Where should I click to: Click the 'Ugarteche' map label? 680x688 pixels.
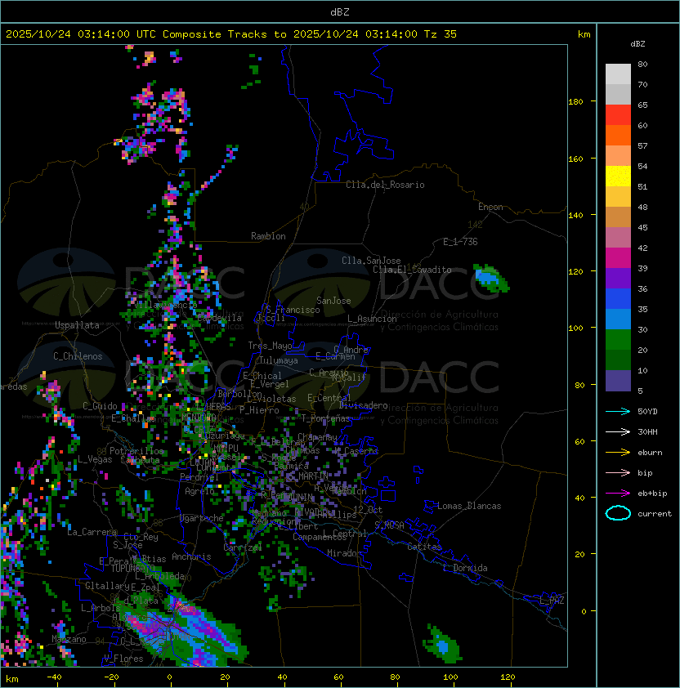(202, 518)
